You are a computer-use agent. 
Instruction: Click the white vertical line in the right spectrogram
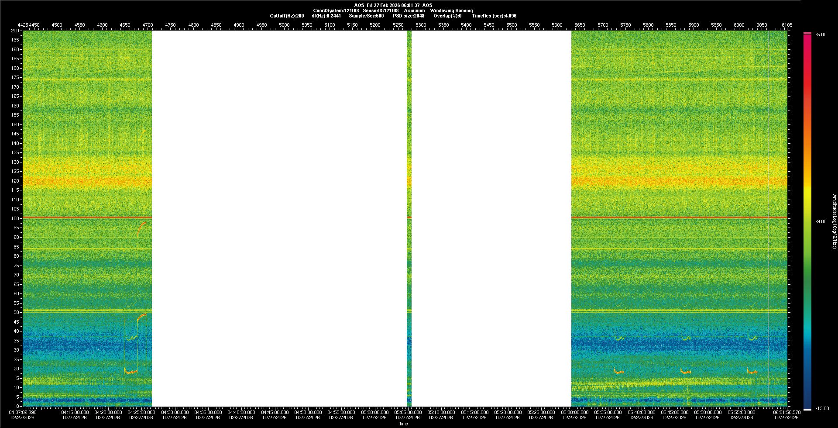coord(769,218)
